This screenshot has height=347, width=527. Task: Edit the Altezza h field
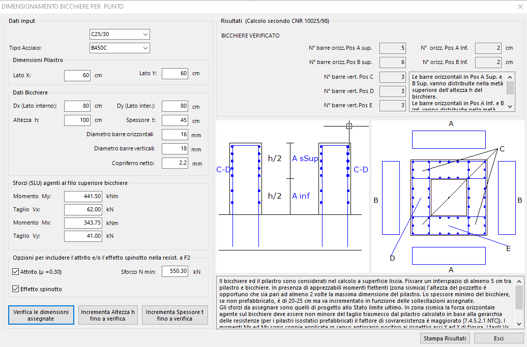pos(77,120)
